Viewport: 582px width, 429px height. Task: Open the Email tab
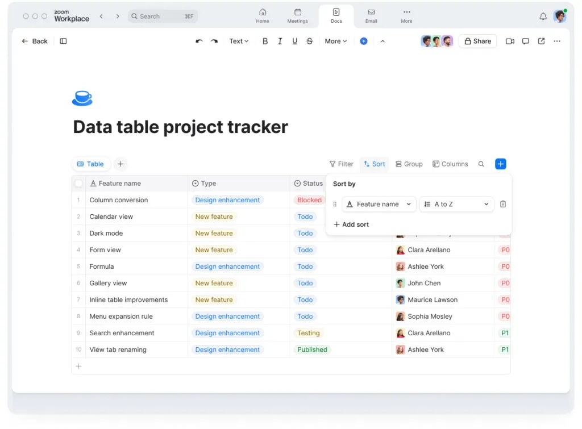pos(371,16)
